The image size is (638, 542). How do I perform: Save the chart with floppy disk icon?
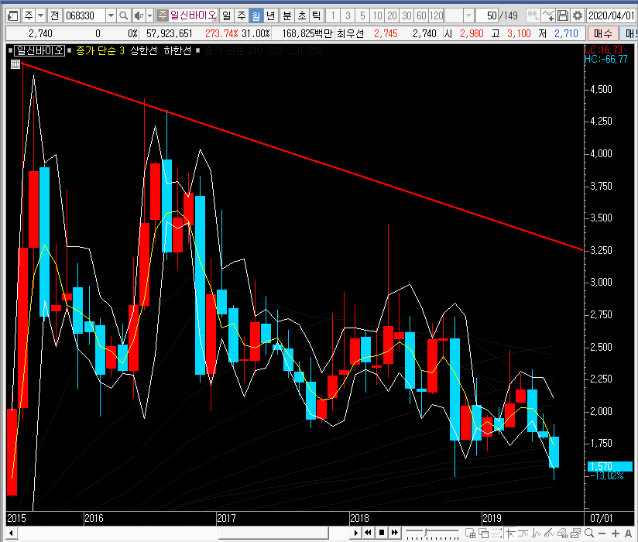(x=563, y=15)
